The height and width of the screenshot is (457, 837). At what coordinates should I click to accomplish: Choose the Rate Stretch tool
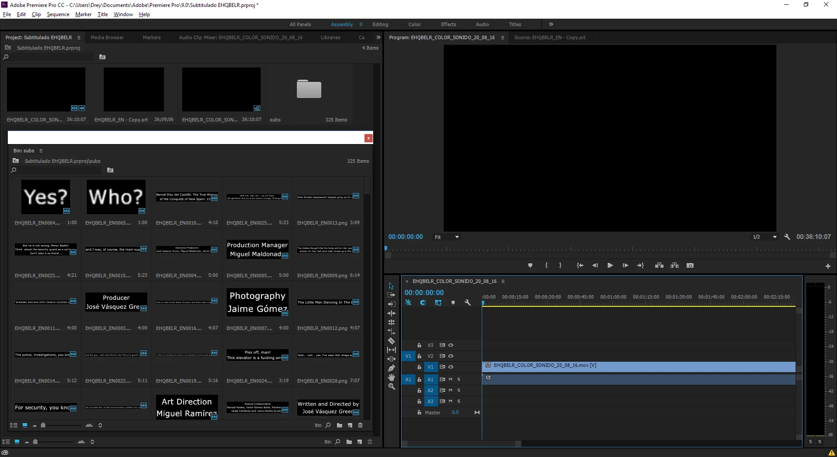pyautogui.click(x=391, y=332)
